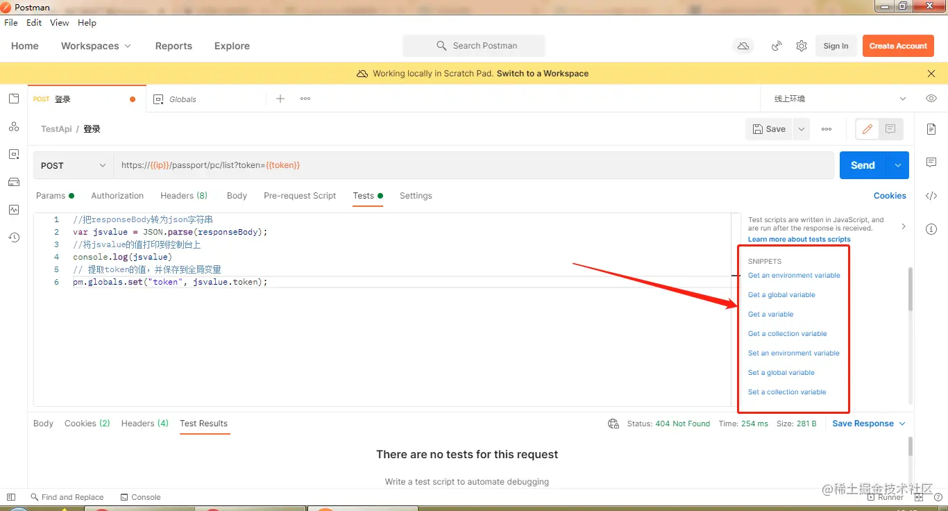Open the environment selector 线上环境
Image resolution: width=948 pixels, height=511 pixels.
pos(840,99)
